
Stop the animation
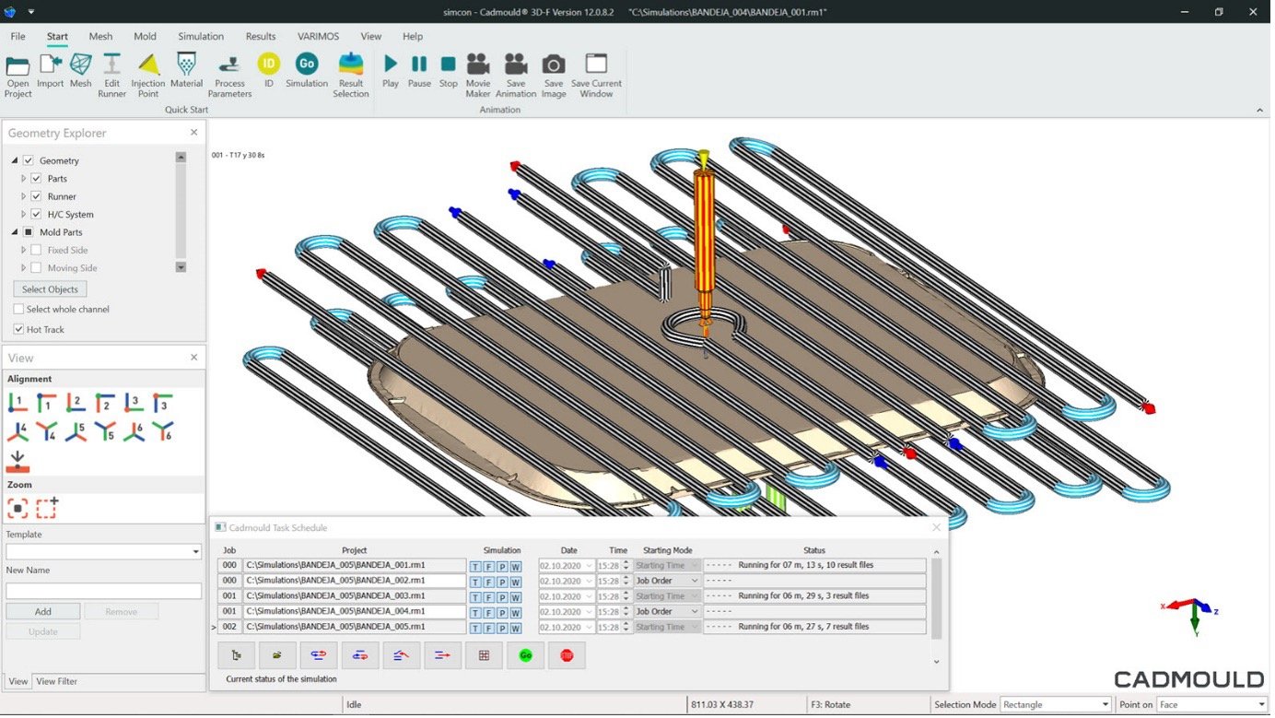(448, 72)
